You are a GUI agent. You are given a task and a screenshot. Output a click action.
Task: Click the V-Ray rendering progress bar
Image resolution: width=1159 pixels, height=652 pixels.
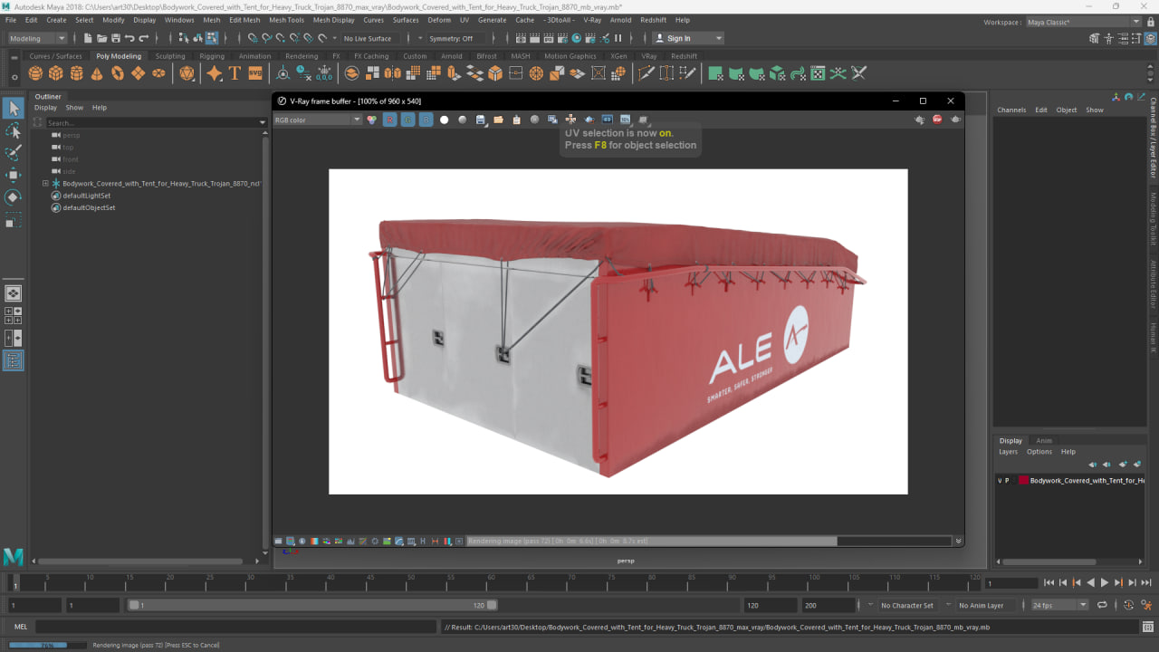708,542
